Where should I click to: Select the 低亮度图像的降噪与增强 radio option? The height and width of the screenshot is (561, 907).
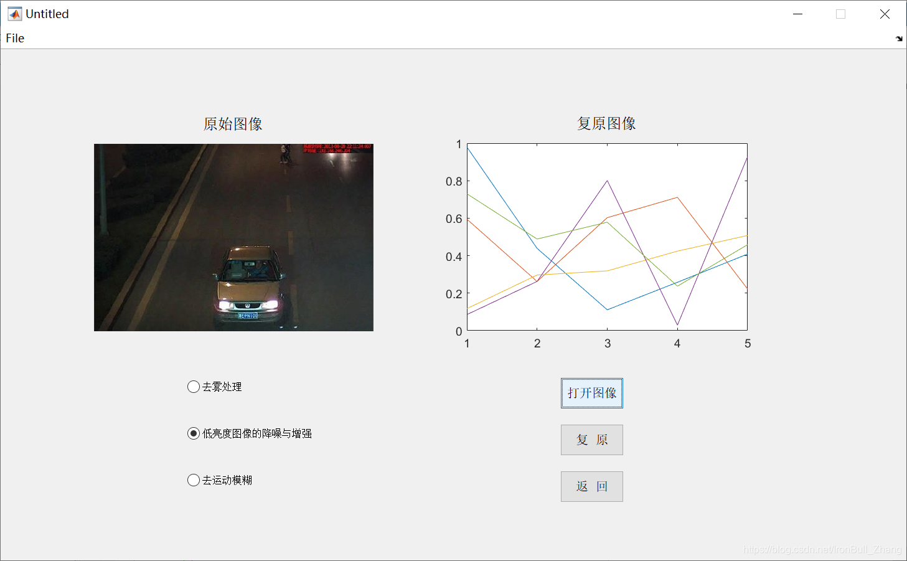[249, 433]
